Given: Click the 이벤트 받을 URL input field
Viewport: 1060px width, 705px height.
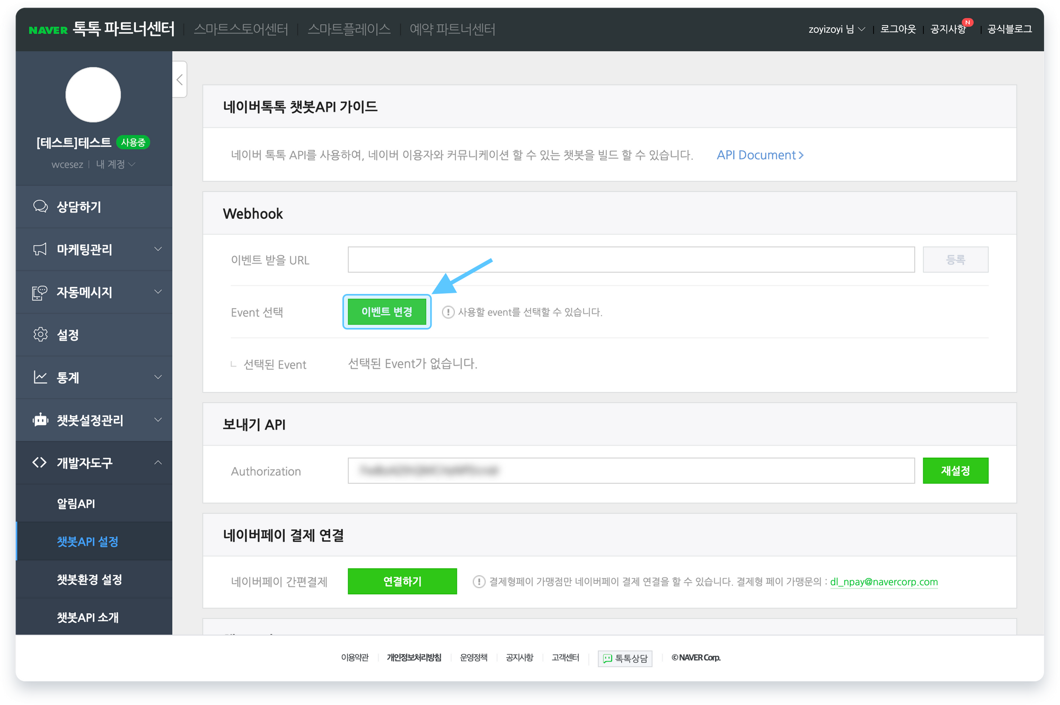Looking at the screenshot, I should (x=631, y=260).
